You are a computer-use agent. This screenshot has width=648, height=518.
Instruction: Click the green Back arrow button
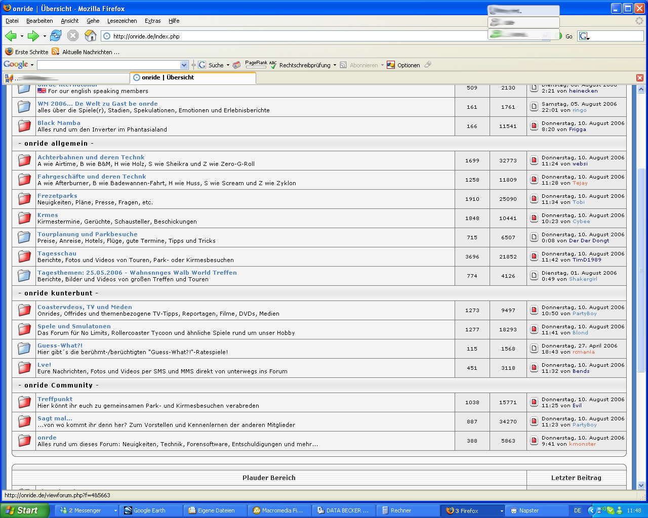(11, 36)
